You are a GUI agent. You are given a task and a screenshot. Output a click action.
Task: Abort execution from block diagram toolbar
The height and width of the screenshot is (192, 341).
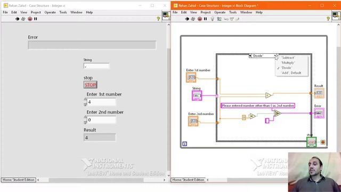[200, 19]
